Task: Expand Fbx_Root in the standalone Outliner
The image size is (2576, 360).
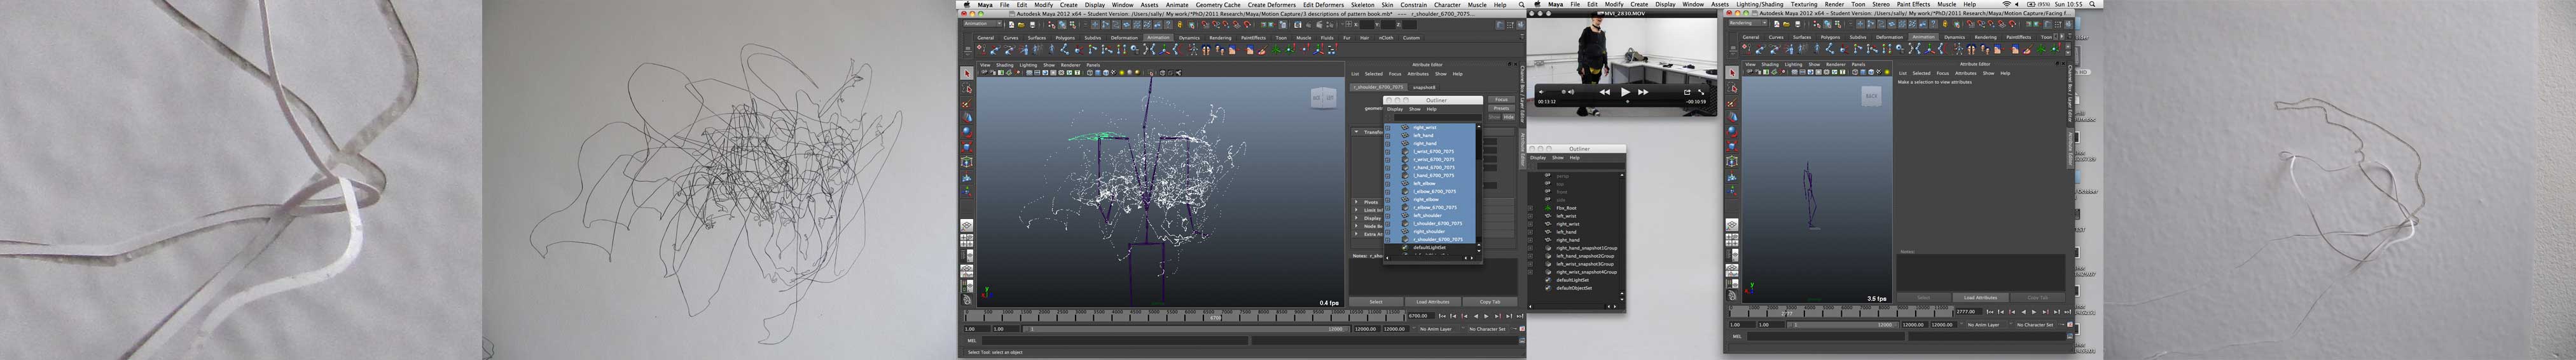Action: (x=1531, y=208)
